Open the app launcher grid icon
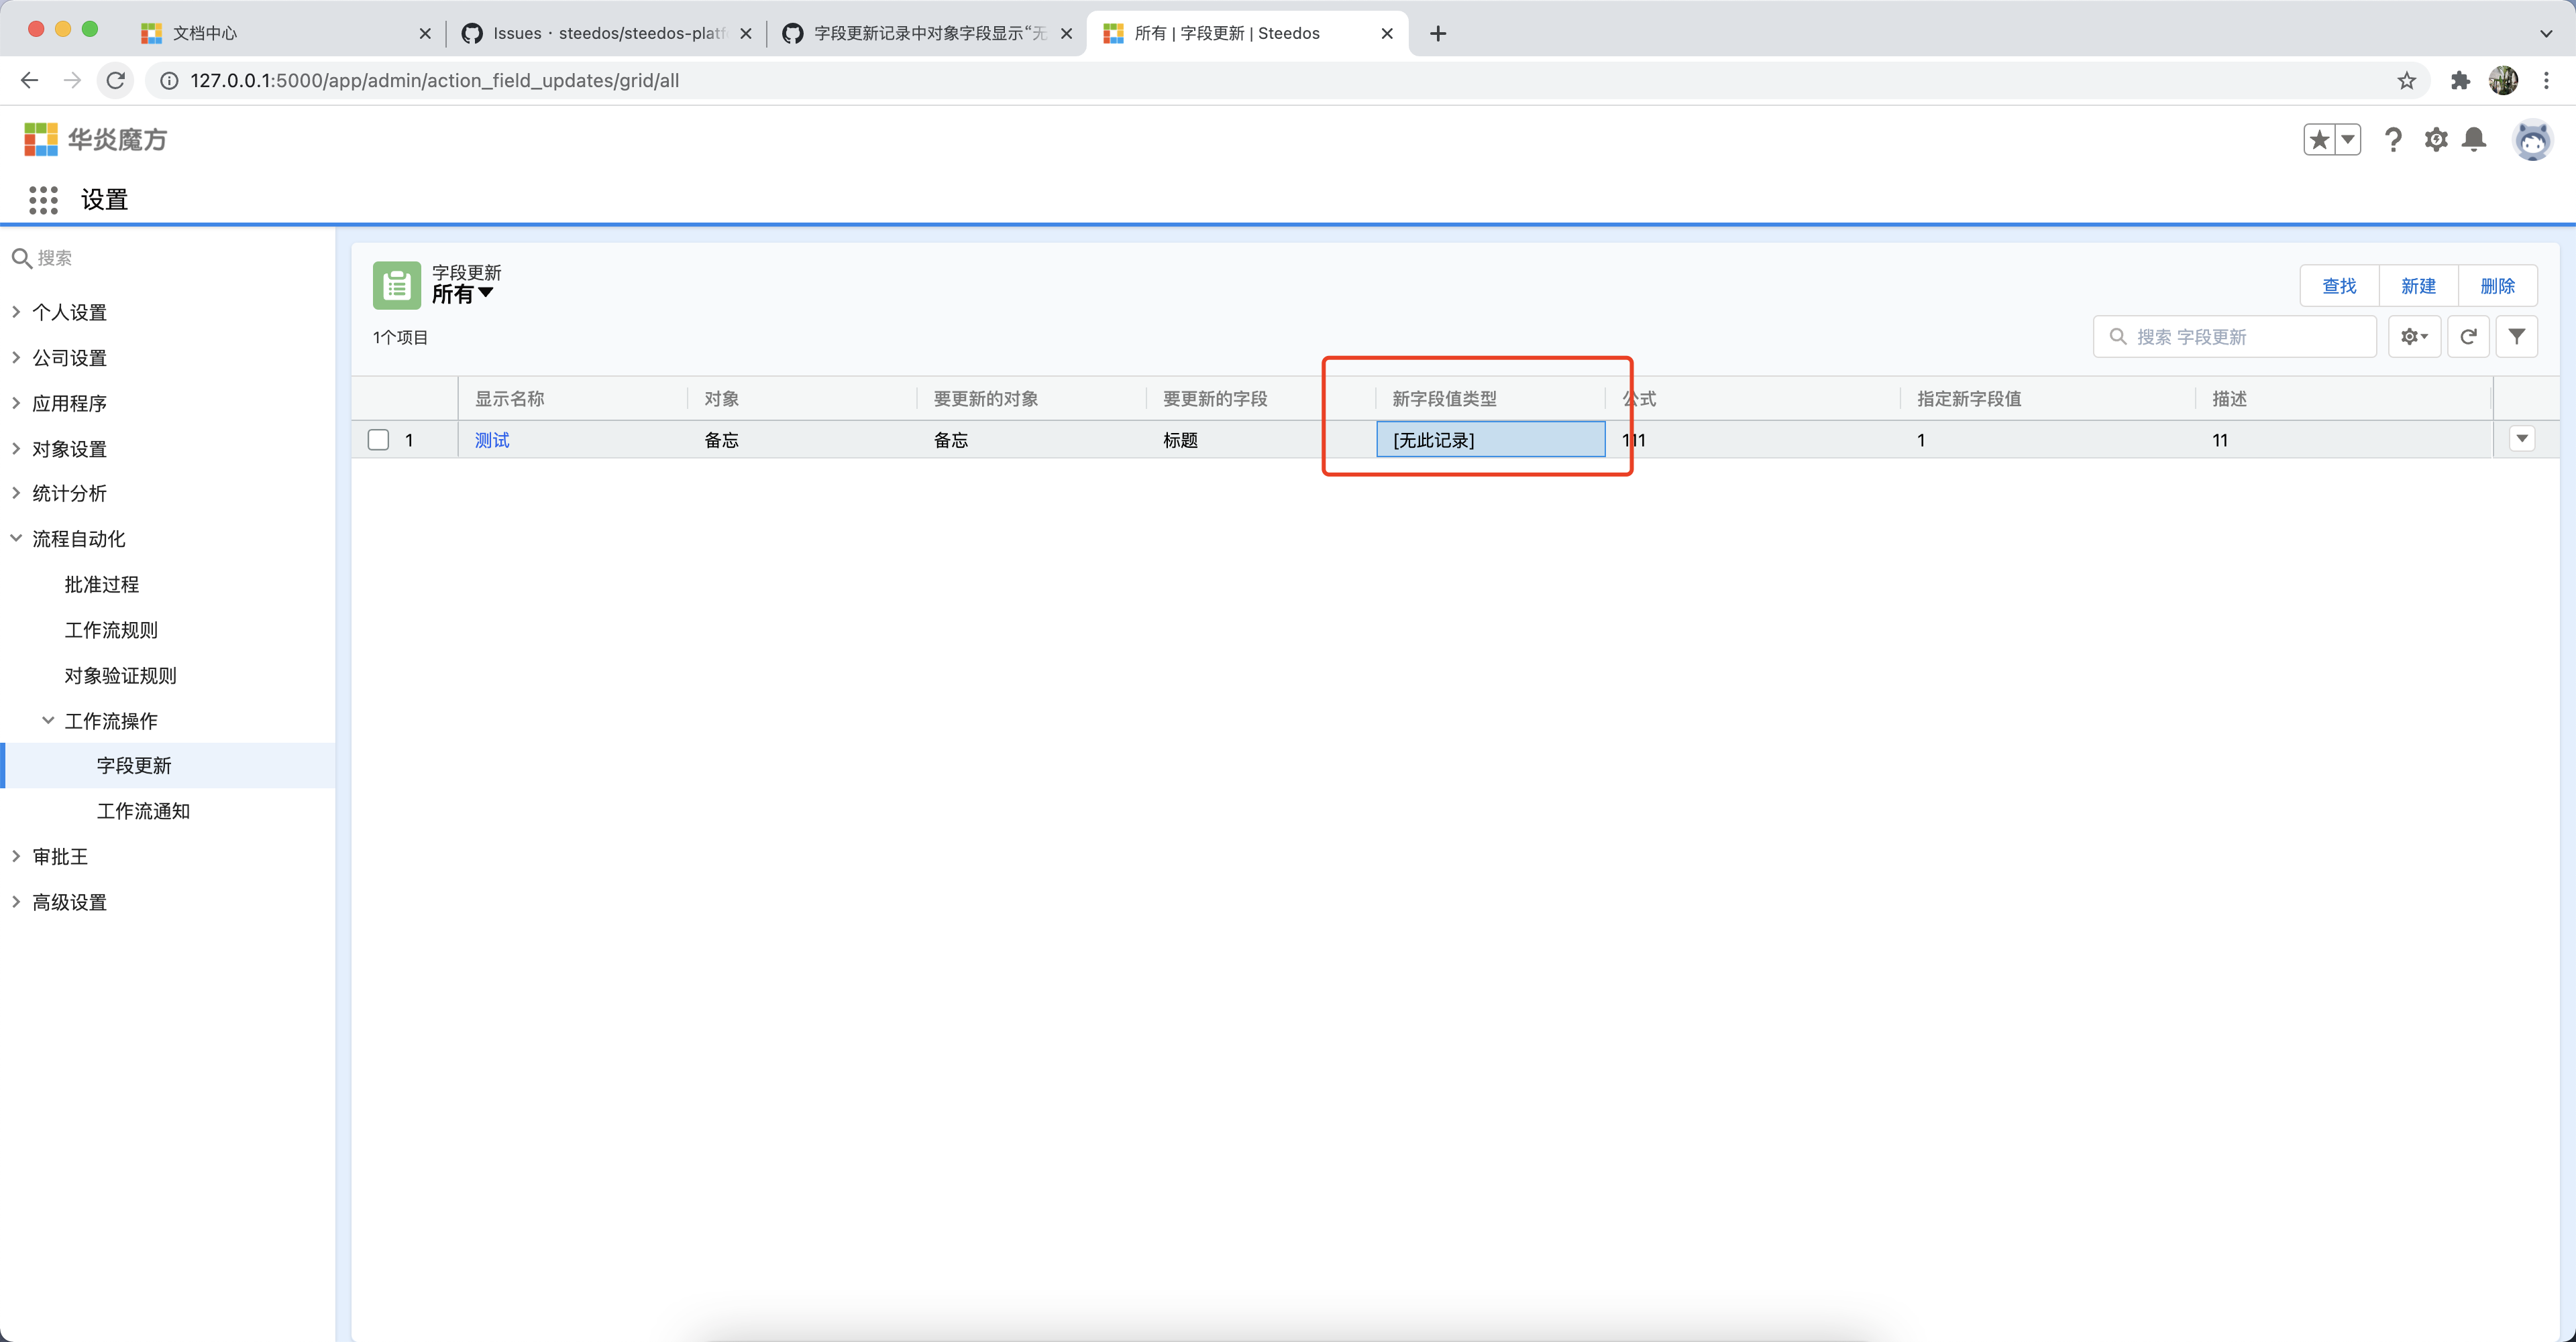This screenshot has width=2576, height=1342. coord(44,199)
